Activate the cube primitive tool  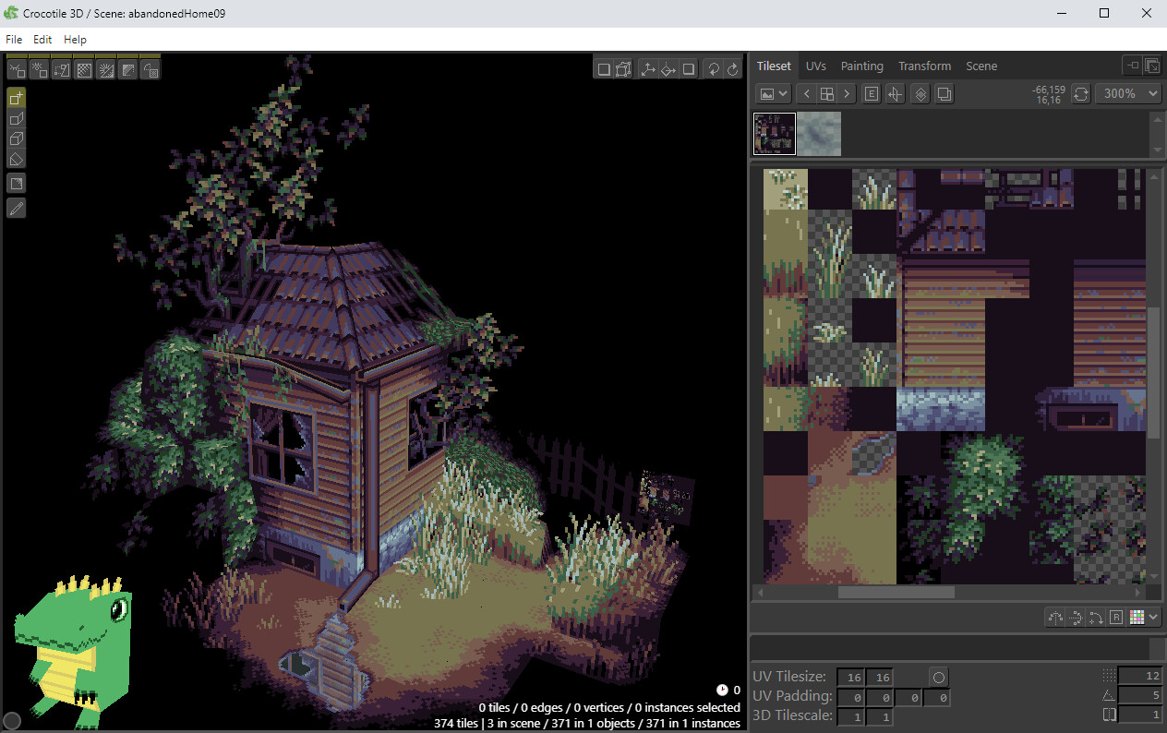(16, 138)
